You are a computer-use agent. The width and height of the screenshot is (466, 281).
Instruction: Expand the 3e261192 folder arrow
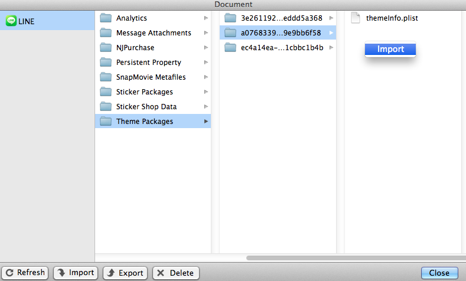click(331, 18)
